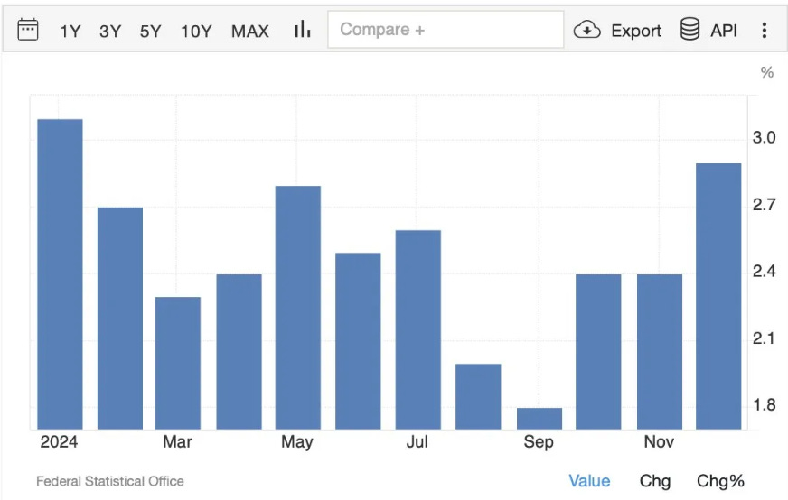The height and width of the screenshot is (500, 788).
Task: Click the 2.7 axis label
Action: pos(764,205)
